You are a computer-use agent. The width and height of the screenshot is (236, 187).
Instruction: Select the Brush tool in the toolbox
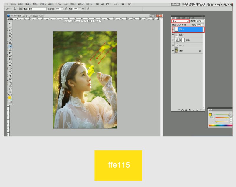[x=10, y=46]
